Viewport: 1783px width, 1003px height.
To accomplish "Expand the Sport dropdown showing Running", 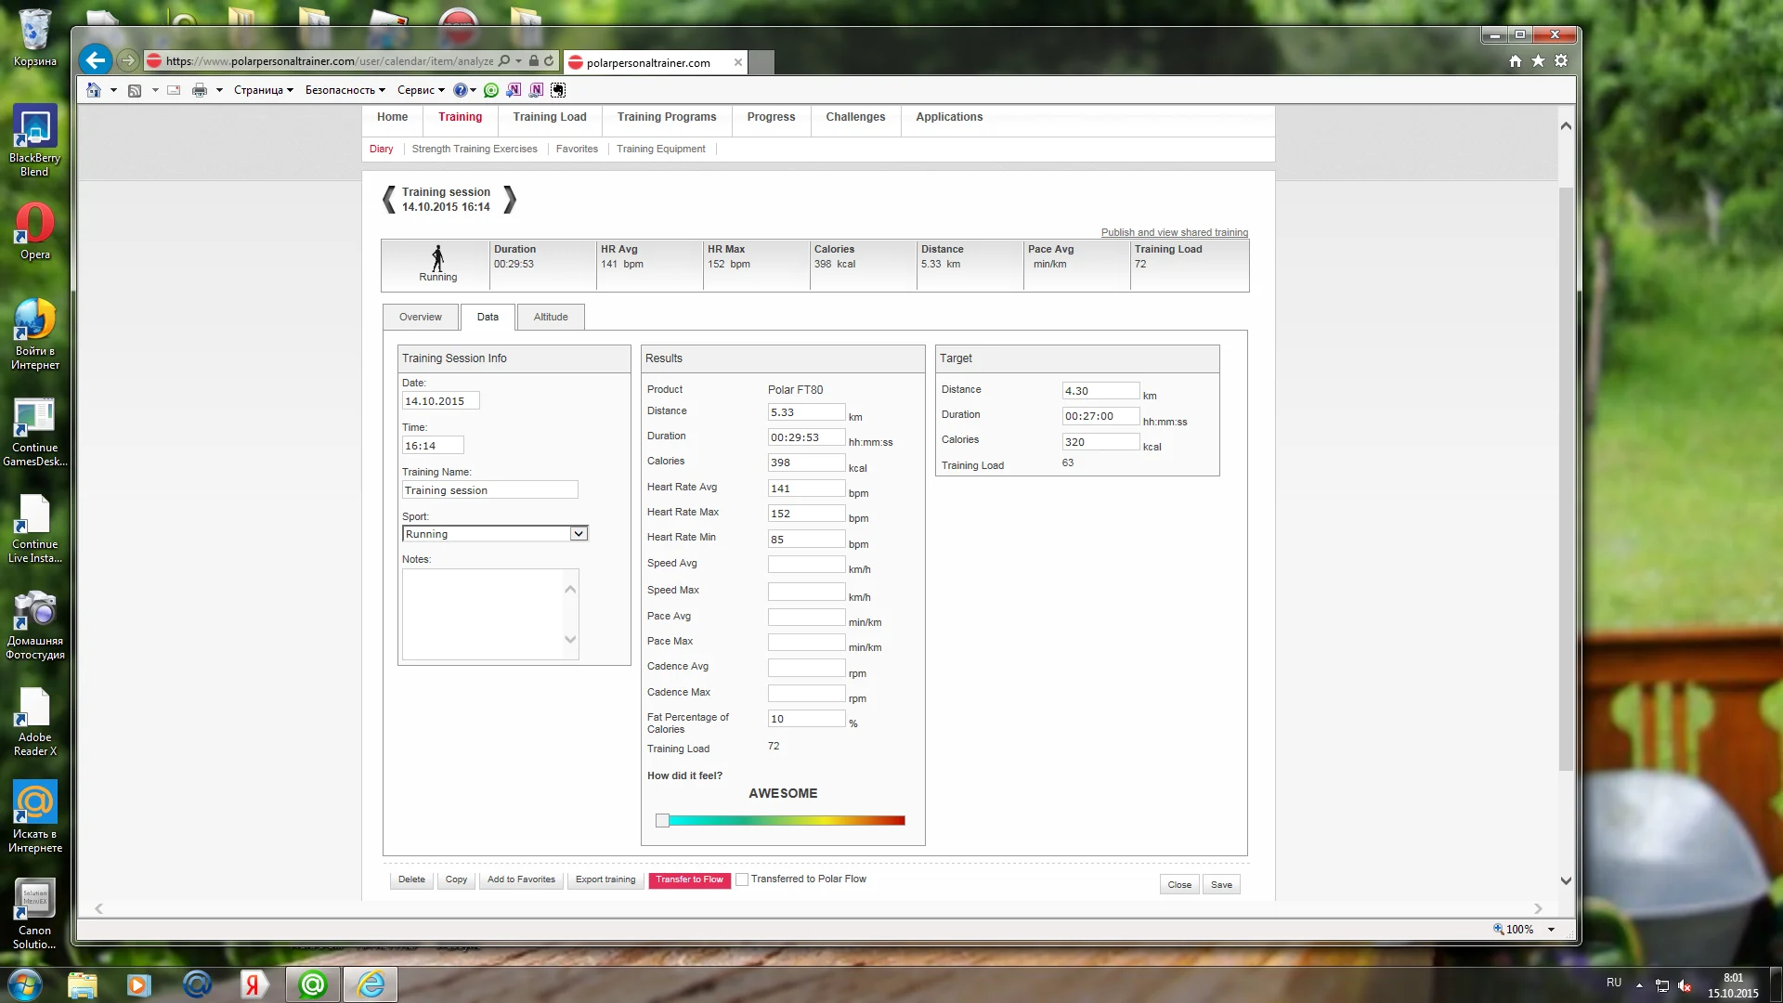I will pos(579,534).
